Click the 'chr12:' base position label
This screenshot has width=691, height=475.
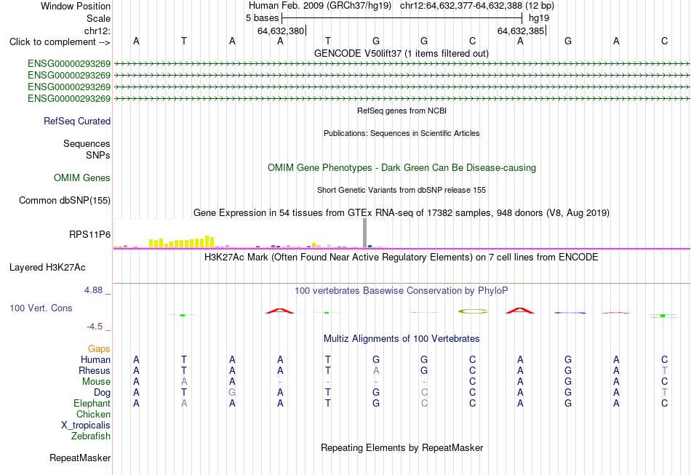97,31
